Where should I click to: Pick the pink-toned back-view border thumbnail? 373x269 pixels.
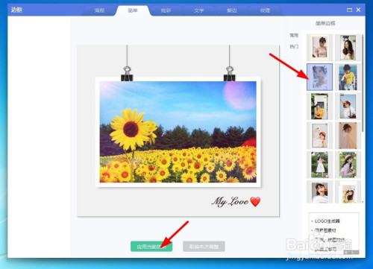point(348,136)
